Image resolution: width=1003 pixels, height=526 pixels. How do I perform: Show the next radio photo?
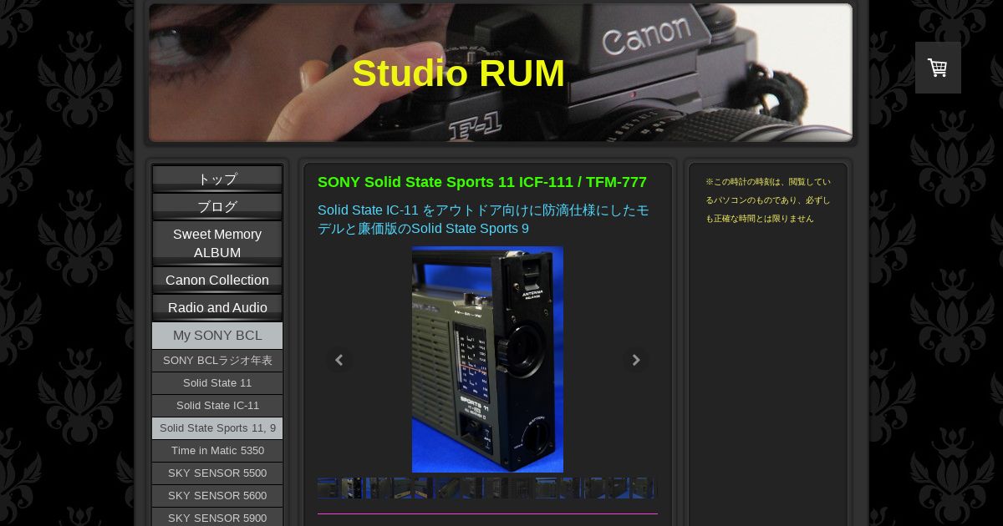coord(636,360)
